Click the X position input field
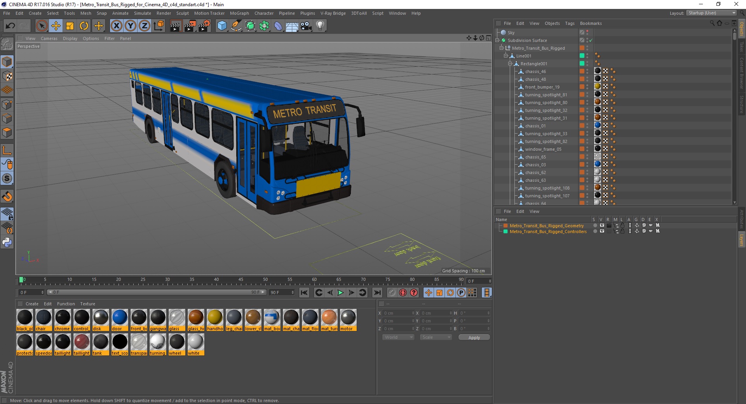Image resolution: width=746 pixels, height=404 pixels. tap(399, 313)
